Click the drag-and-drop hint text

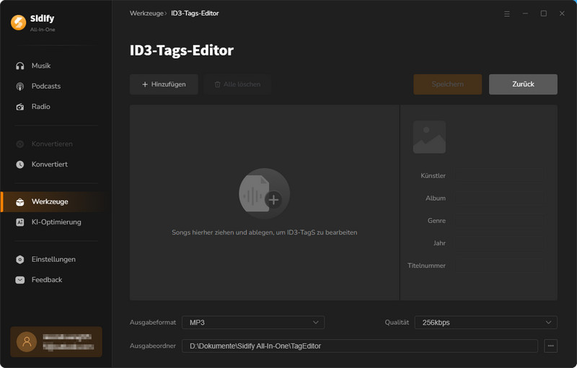(x=264, y=232)
